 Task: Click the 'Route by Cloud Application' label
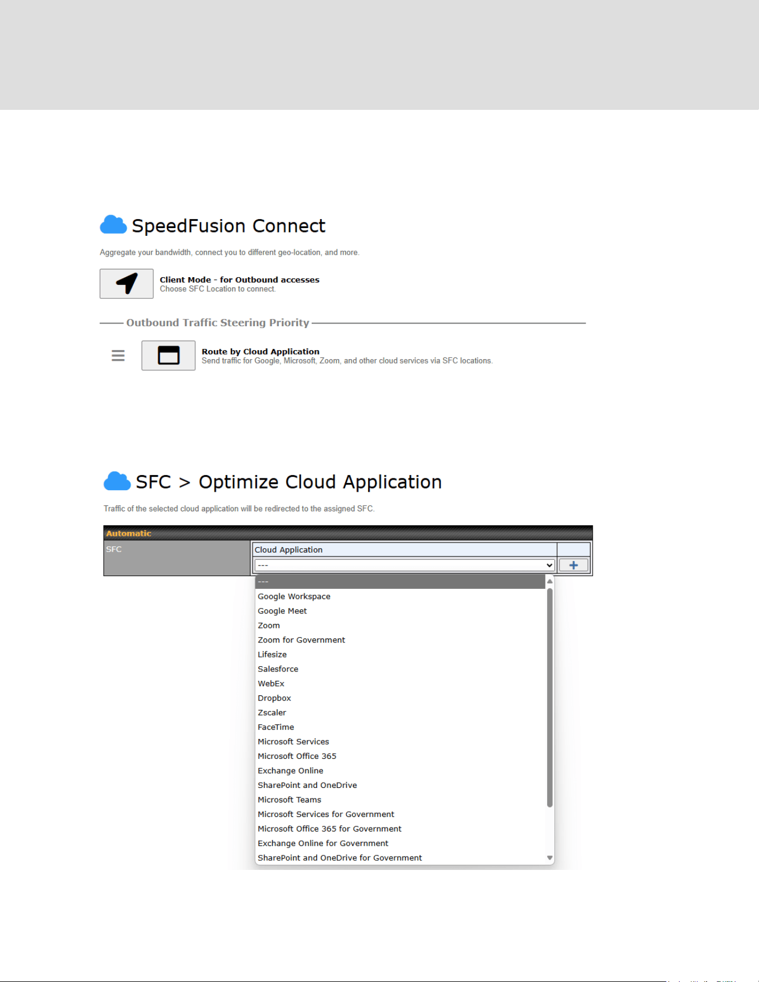260,351
